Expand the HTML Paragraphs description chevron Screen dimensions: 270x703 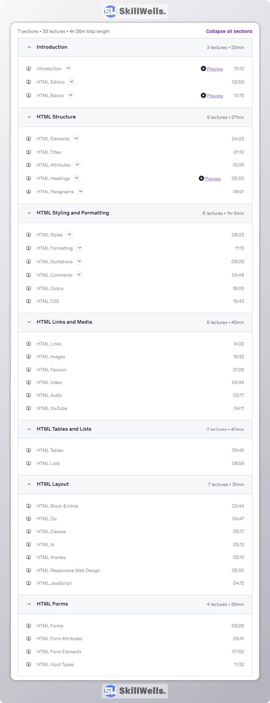pyautogui.click(x=81, y=191)
